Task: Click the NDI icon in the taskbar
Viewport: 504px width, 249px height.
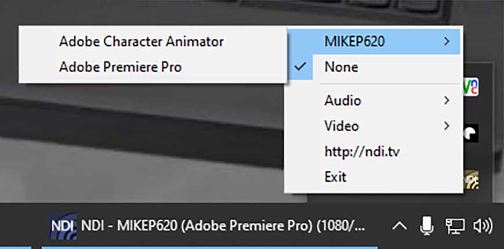Action: tap(63, 226)
